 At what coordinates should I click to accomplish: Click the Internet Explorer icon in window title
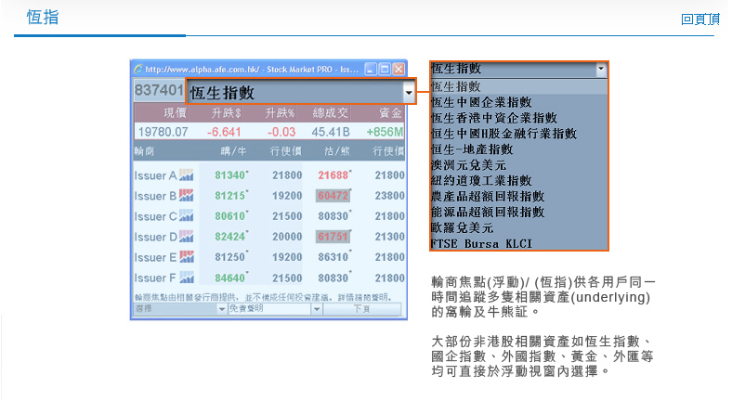click(138, 69)
